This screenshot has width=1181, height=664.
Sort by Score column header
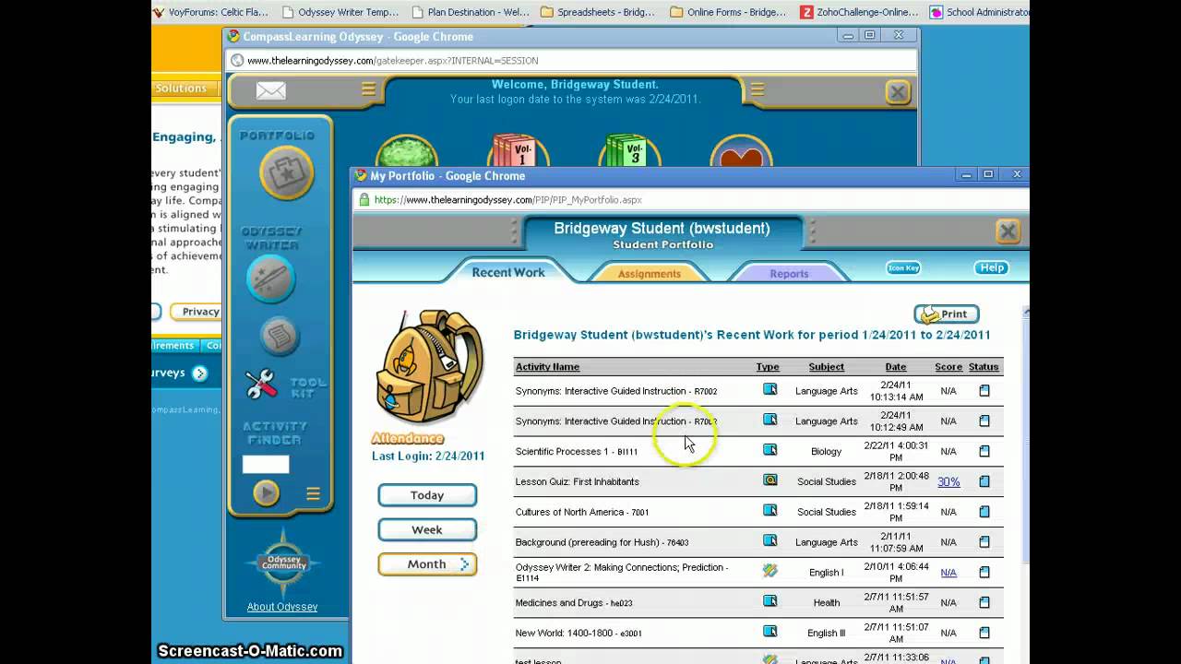(948, 367)
